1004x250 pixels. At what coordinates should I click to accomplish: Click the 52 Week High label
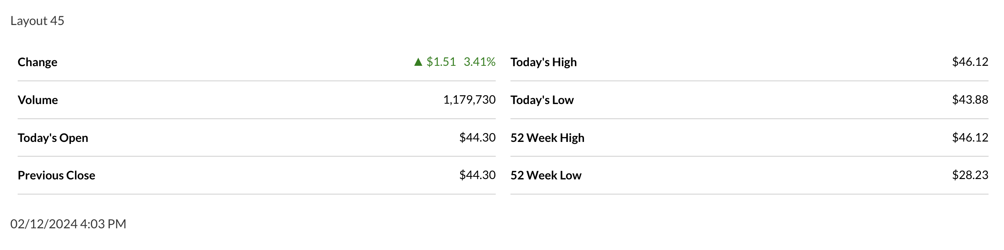(547, 137)
